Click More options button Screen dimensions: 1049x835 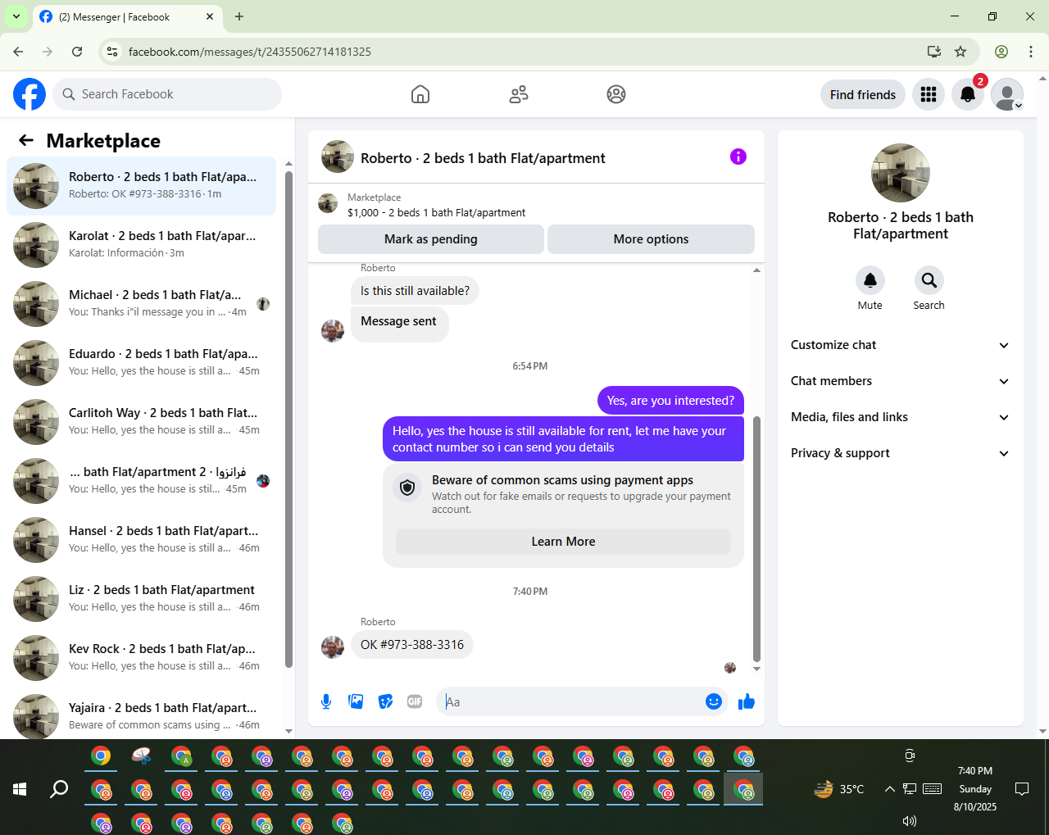point(651,239)
